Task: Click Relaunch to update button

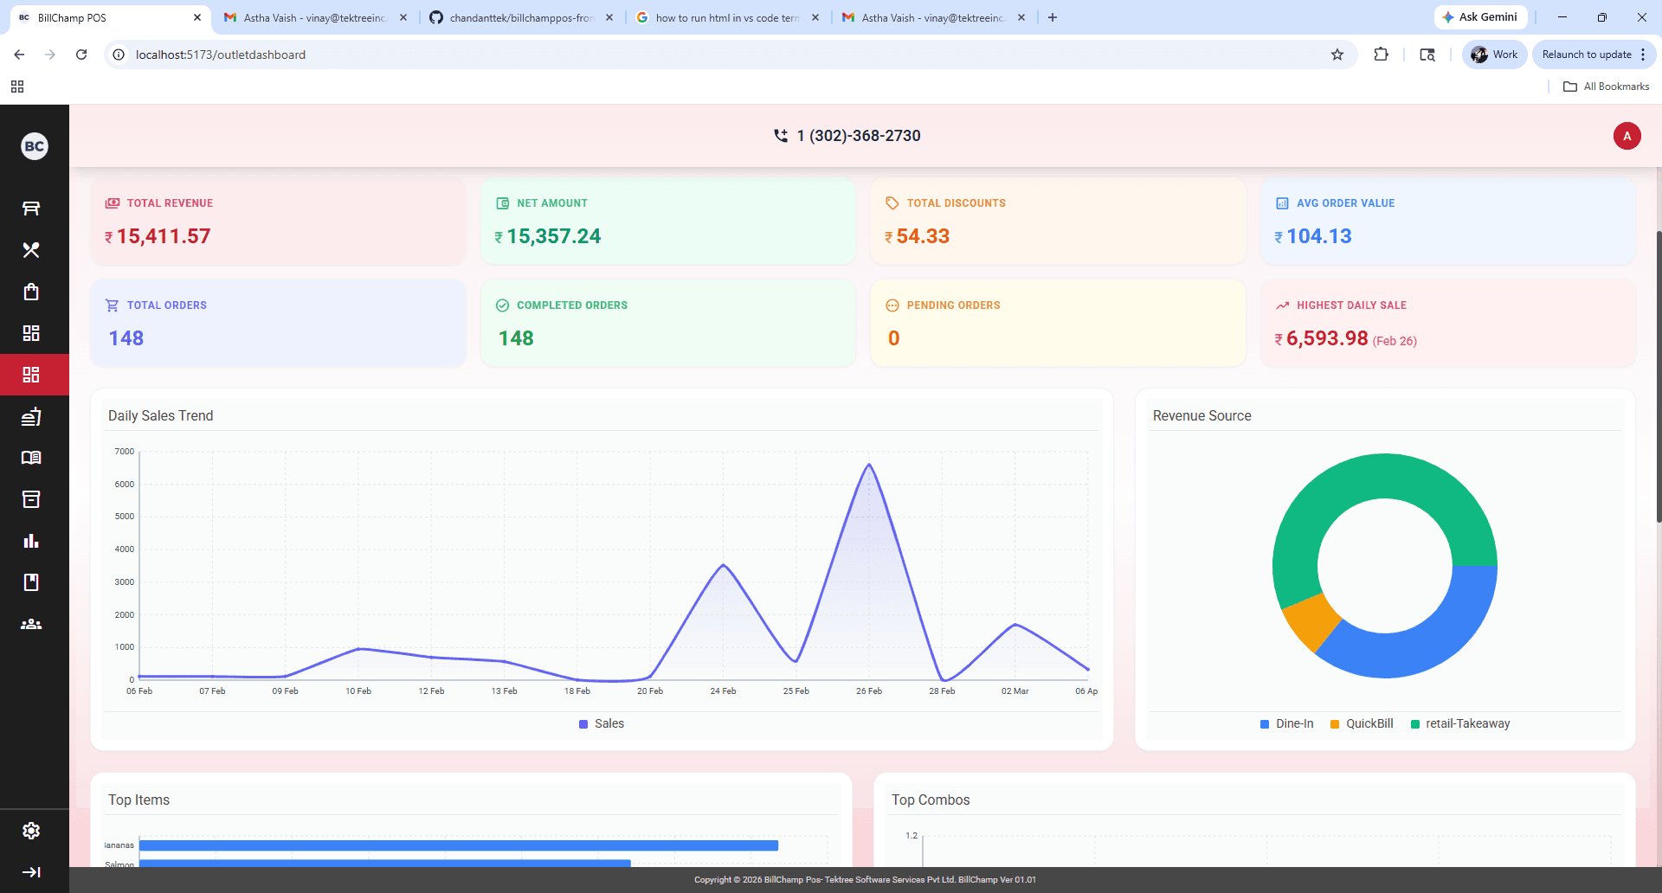Action: 1594,55
